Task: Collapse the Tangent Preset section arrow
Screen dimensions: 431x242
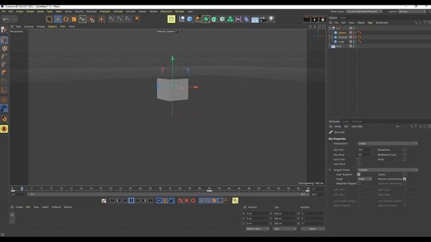Action: (x=330, y=170)
